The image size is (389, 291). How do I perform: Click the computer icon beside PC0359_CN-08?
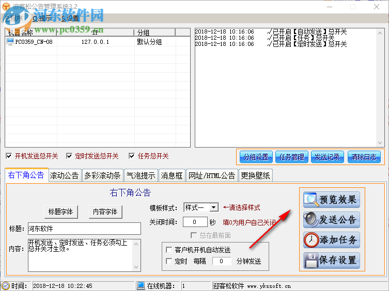tap(10, 41)
